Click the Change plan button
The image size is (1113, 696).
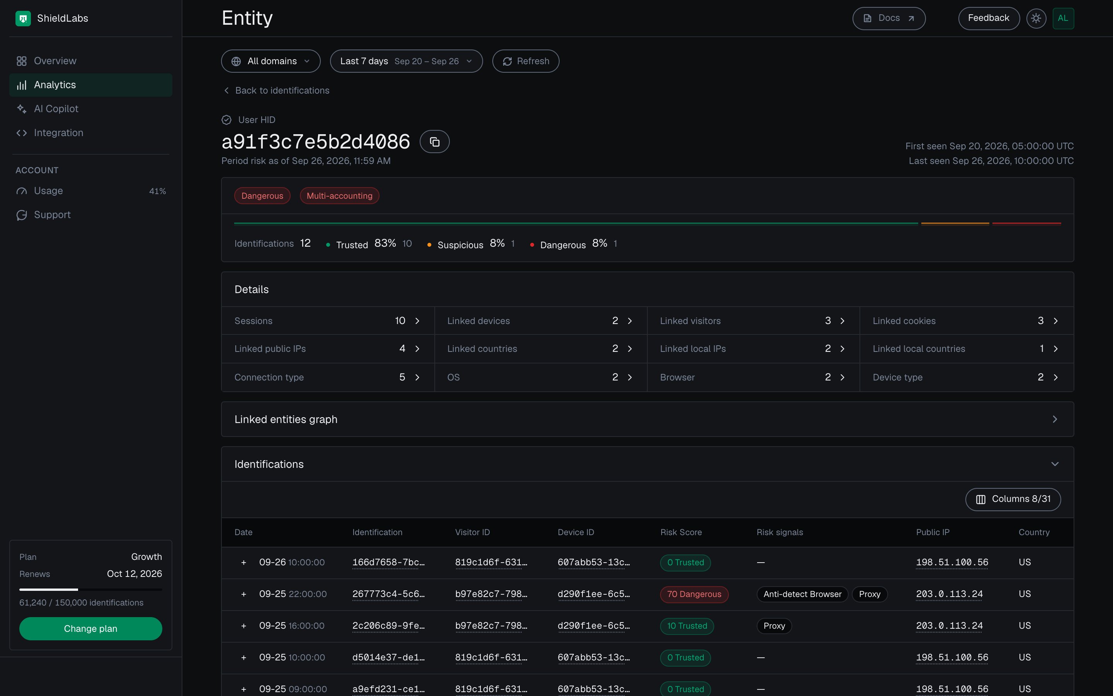pyautogui.click(x=90, y=629)
